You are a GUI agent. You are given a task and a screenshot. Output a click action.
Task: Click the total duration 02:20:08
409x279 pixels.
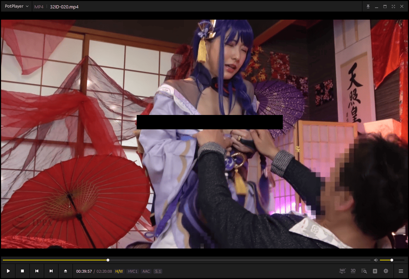point(104,271)
